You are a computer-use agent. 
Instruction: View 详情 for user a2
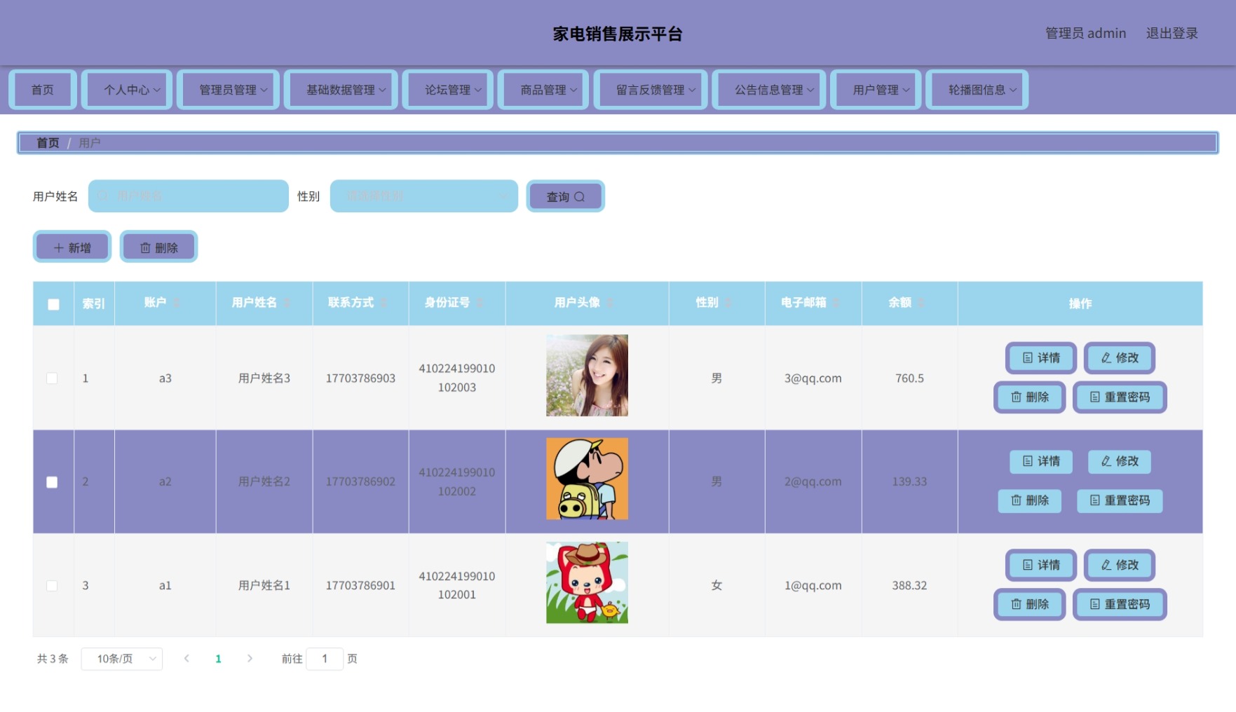(x=1041, y=461)
